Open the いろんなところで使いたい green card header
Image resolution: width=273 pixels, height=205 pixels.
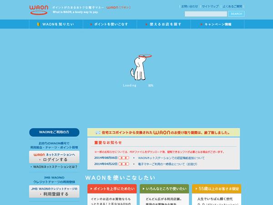tap(164, 189)
